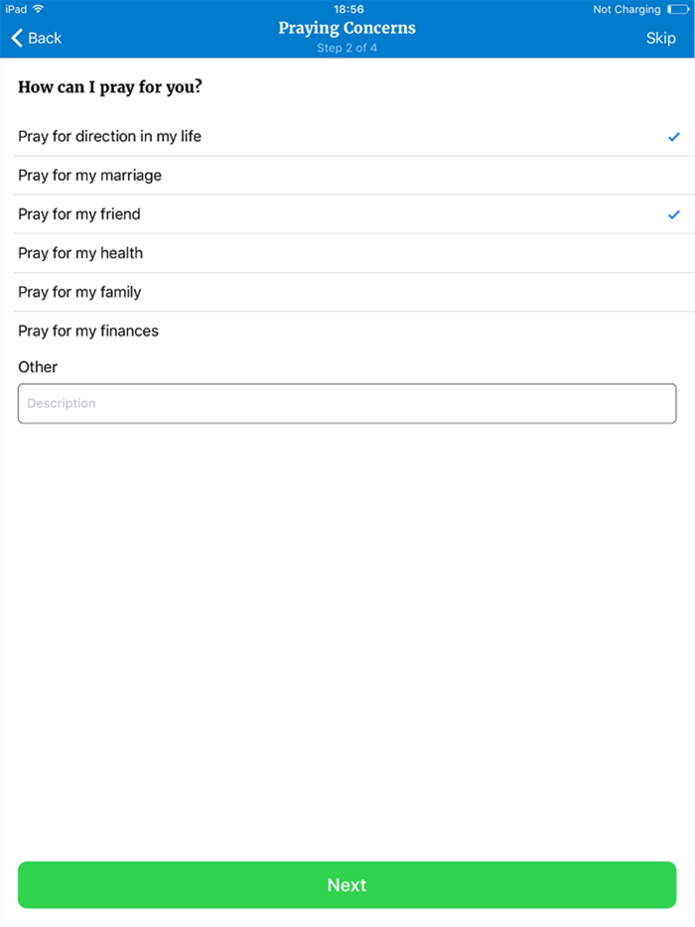Tap the Back chevron arrow icon
This screenshot has height=927, width=695.
pyautogui.click(x=16, y=38)
